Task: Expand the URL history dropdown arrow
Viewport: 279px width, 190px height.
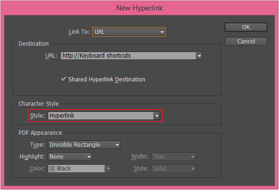Action: click(199, 56)
